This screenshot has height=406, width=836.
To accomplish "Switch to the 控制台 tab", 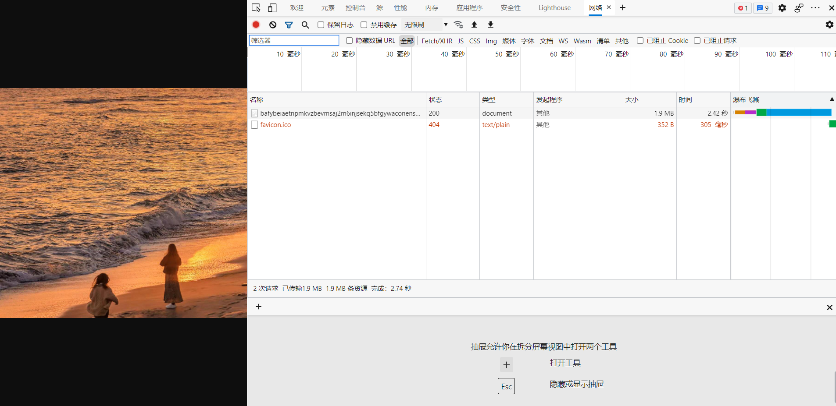I will pyautogui.click(x=355, y=8).
